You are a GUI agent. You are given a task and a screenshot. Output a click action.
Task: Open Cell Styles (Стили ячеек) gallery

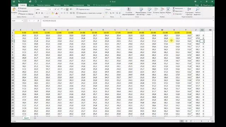click(149, 12)
